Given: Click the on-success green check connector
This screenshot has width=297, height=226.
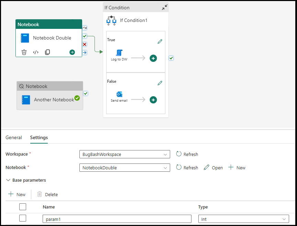Looking at the screenshot, I should [x=85, y=36].
